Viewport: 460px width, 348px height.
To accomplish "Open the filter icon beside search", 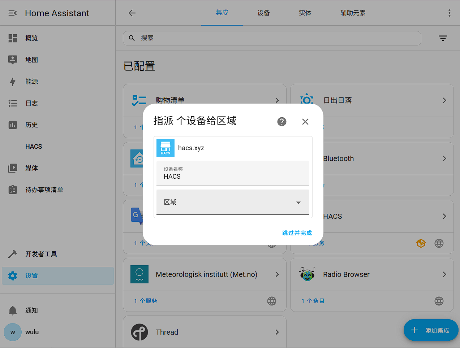I will (x=443, y=38).
